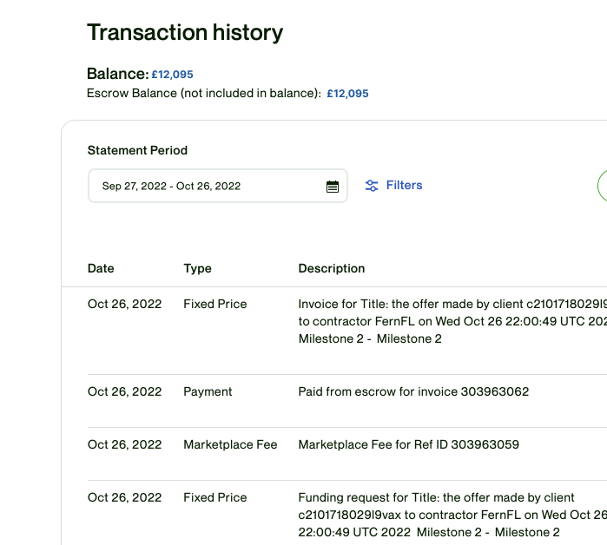Click the Date column header

[101, 268]
